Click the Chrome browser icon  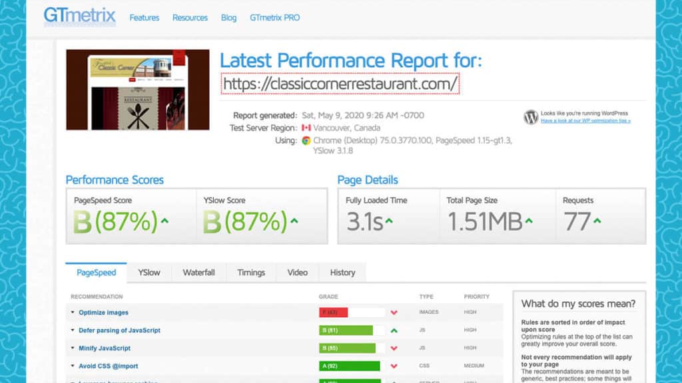[306, 140]
